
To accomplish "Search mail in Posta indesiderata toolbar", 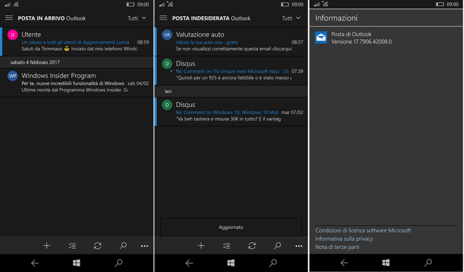I will point(277,245).
